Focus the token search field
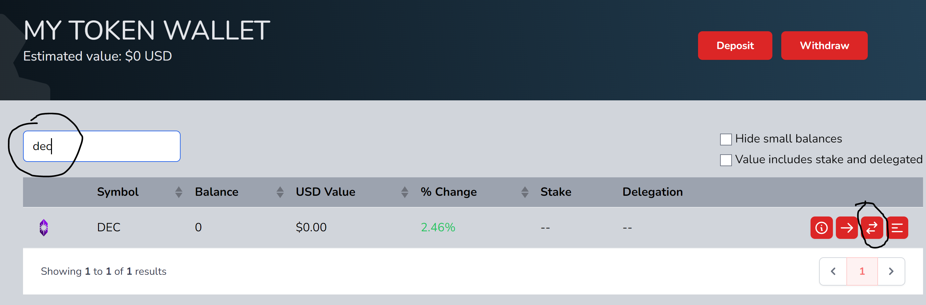Screen dimensions: 926x305 pyautogui.click(x=102, y=146)
